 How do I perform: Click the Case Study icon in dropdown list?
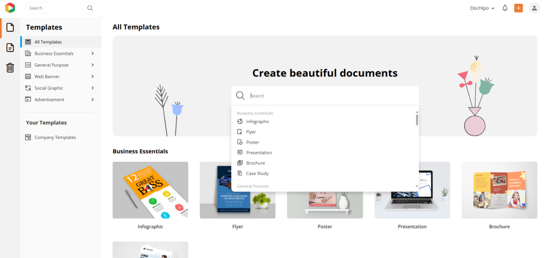pos(239,173)
